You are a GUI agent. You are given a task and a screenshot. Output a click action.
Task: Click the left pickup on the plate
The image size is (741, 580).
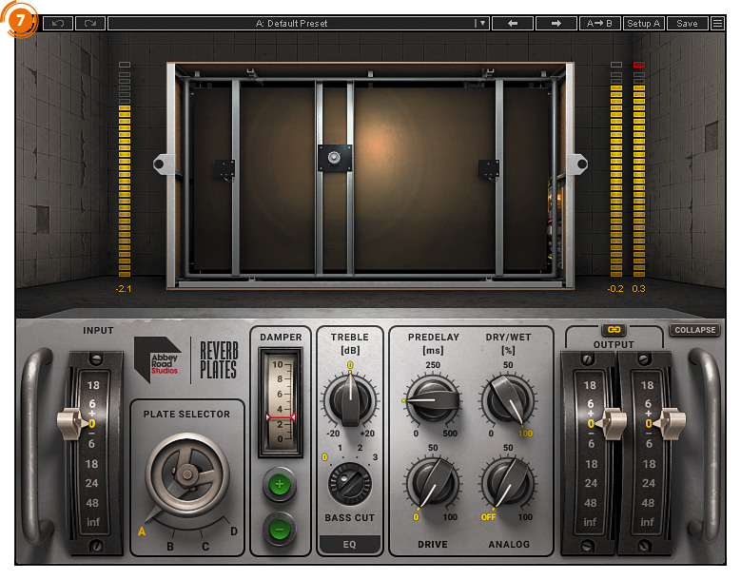click(x=224, y=169)
